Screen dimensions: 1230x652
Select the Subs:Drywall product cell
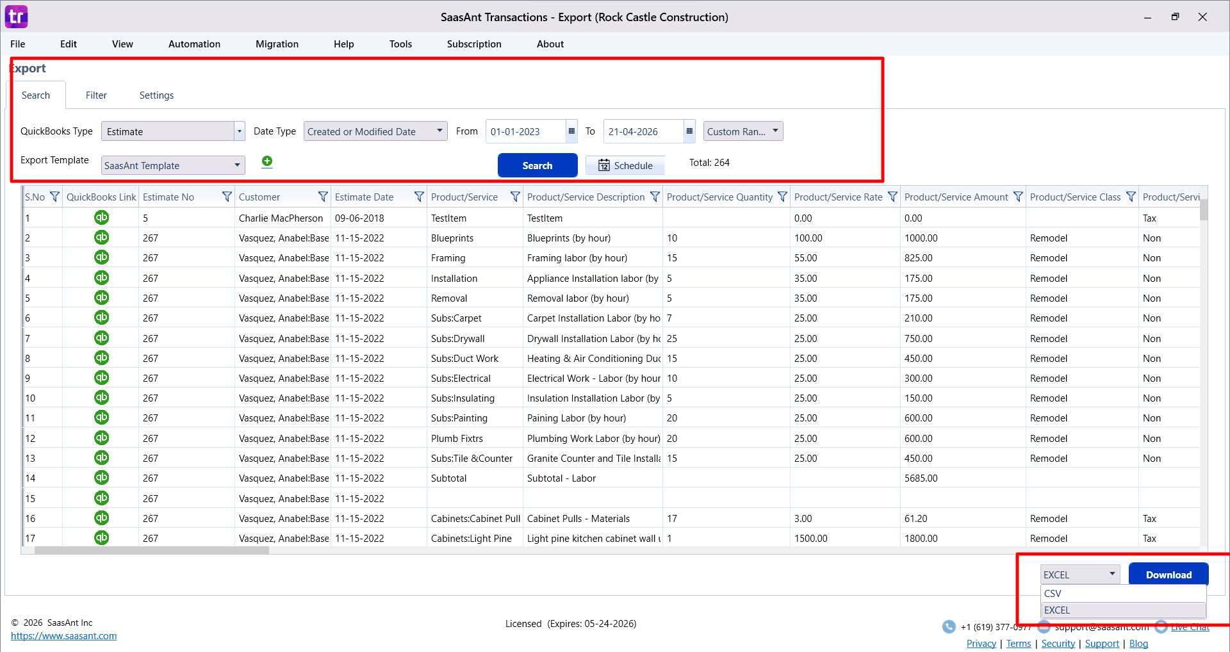pyautogui.click(x=475, y=338)
